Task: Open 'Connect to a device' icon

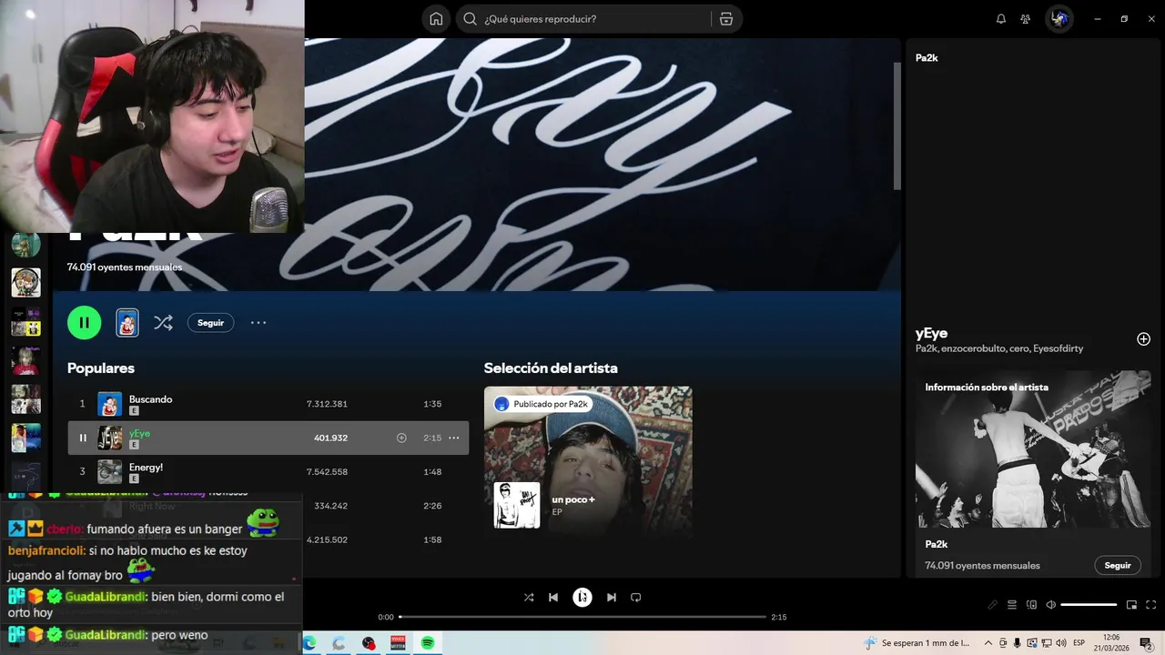Action: (1031, 605)
